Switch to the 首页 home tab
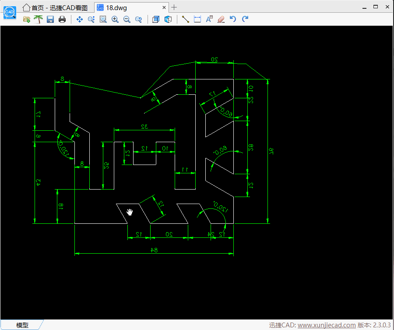This screenshot has height=330, width=394. [x=55, y=8]
